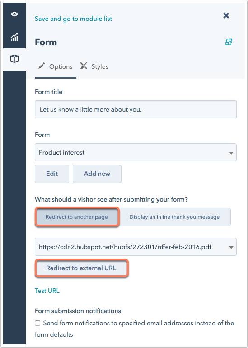Switch to the Options tab
The height and width of the screenshot is (348, 248).
point(56,66)
